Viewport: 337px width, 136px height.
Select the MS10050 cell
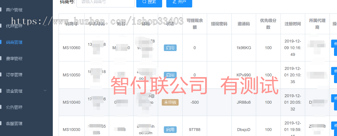coord(72,75)
